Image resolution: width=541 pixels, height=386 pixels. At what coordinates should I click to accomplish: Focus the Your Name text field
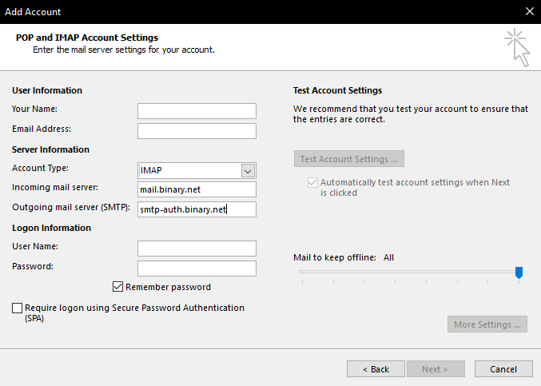point(197,111)
